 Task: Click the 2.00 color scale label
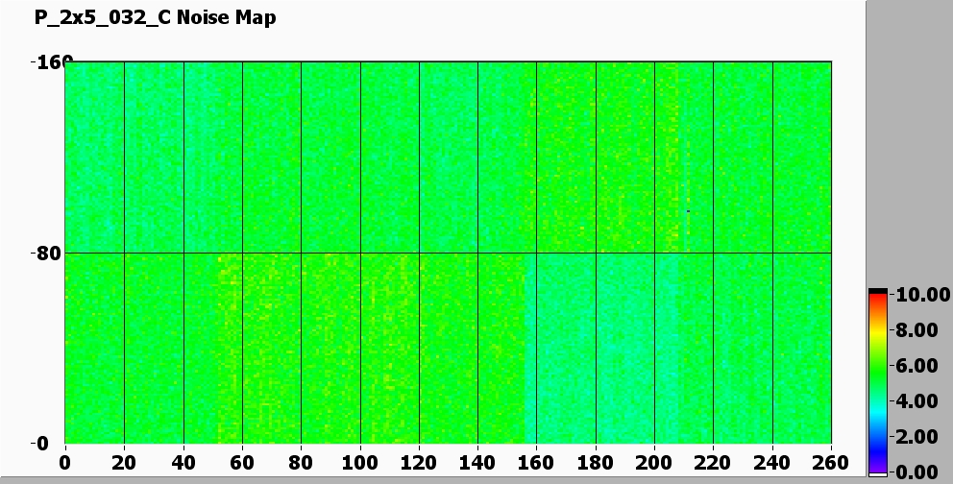[x=916, y=437]
